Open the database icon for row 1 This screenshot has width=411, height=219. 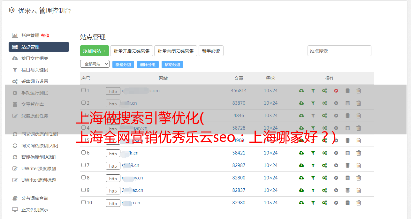pyautogui.click(x=347, y=91)
